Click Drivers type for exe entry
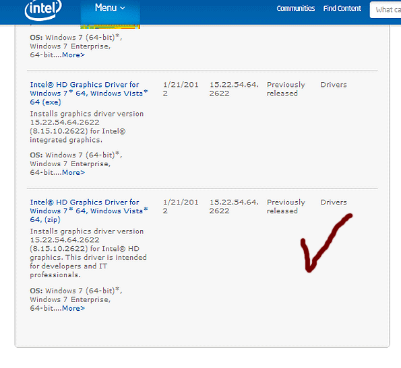Screen dimensions: 401x368 (334, 85)
